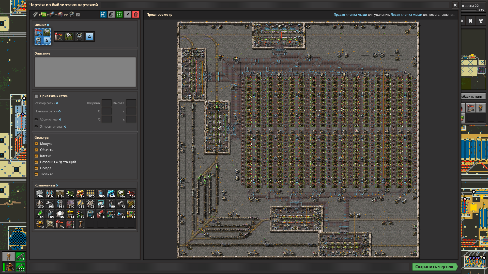Click the concrete component showing 2.5к
This screenshot has width=488, height=274.
[x=60, y=194]
